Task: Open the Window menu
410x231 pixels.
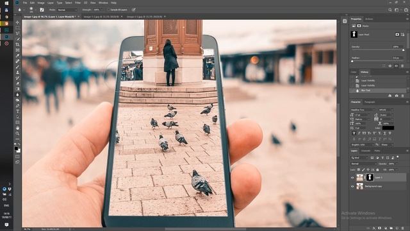Action: pos(103,3)
